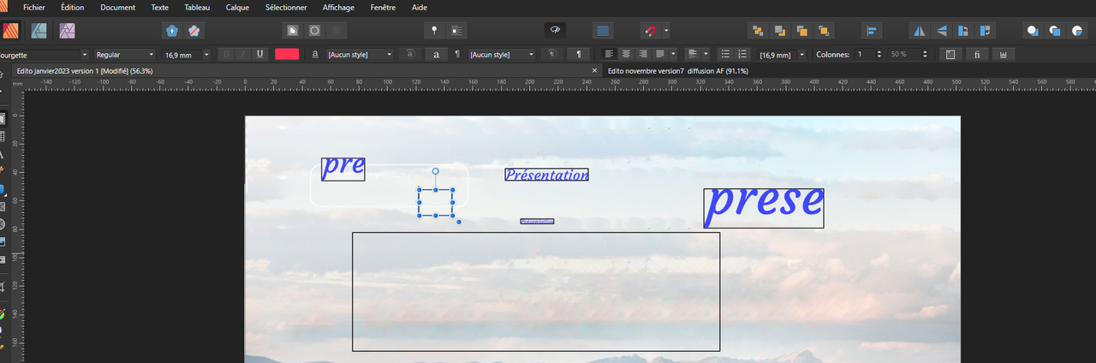Image resolution: width=1096 pixels, height=363 pixels.
Task: Switch to Edito novembre version7 tab
Action: pyautogui.click(x=678, y=70)
